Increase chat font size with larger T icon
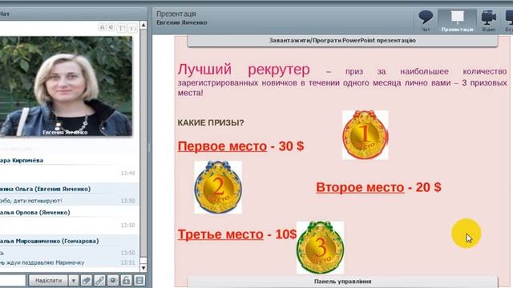 [121, 28]
